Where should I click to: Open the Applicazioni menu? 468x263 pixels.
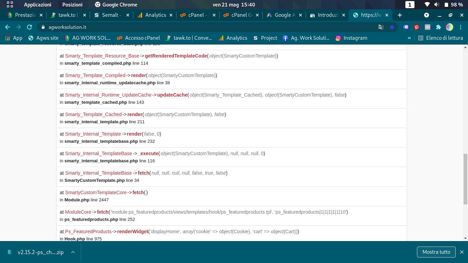[38, 4]
